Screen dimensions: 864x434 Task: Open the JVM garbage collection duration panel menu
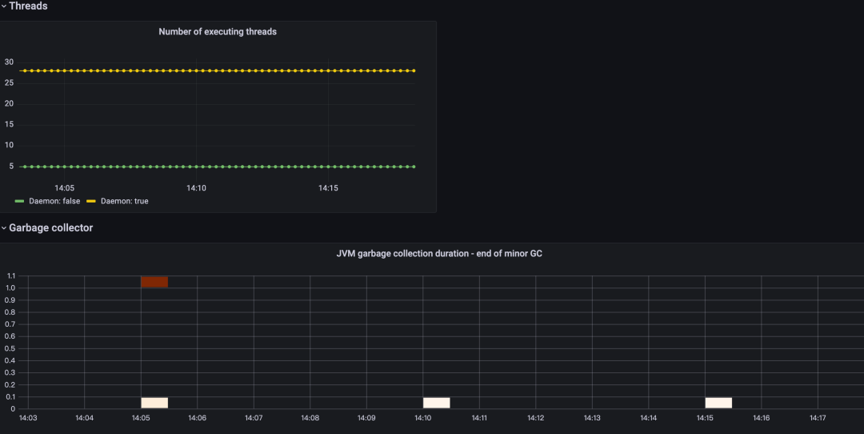coord(440,254)
